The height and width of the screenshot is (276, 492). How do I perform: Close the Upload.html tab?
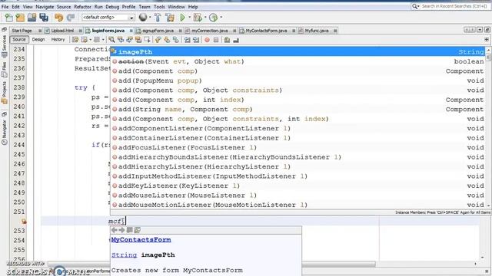tap(80, 31)
